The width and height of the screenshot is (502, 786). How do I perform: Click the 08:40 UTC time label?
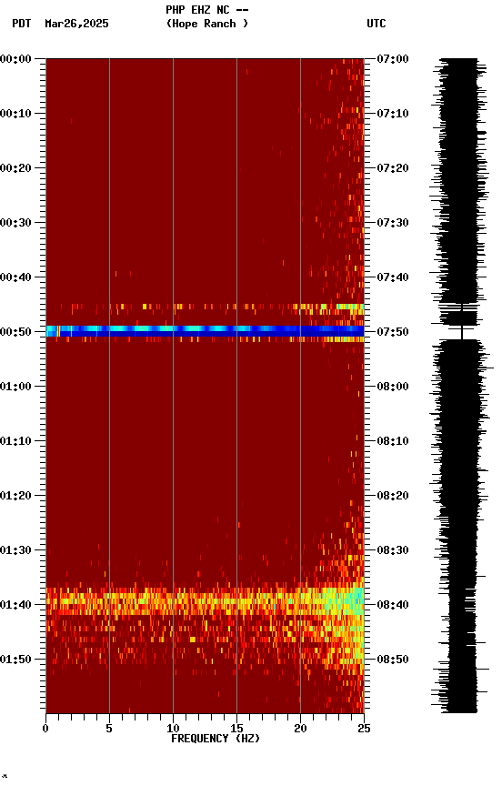pos(393,605)
